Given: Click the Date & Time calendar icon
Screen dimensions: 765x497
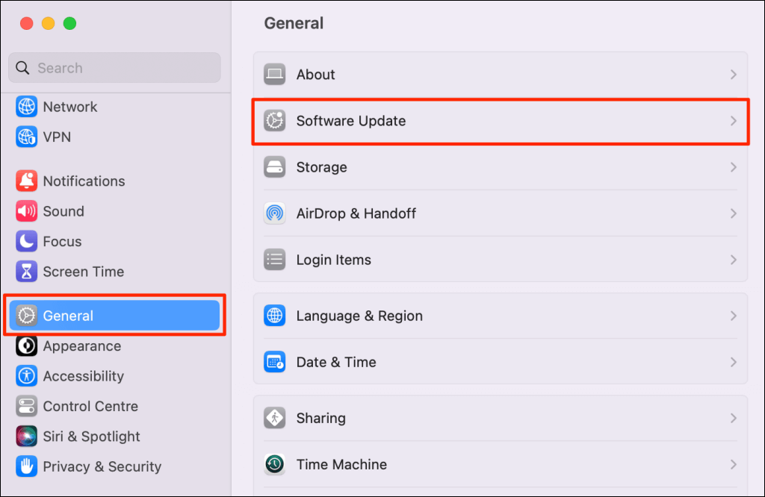Looking at the screenshot, I should click(x=275, y=362).
